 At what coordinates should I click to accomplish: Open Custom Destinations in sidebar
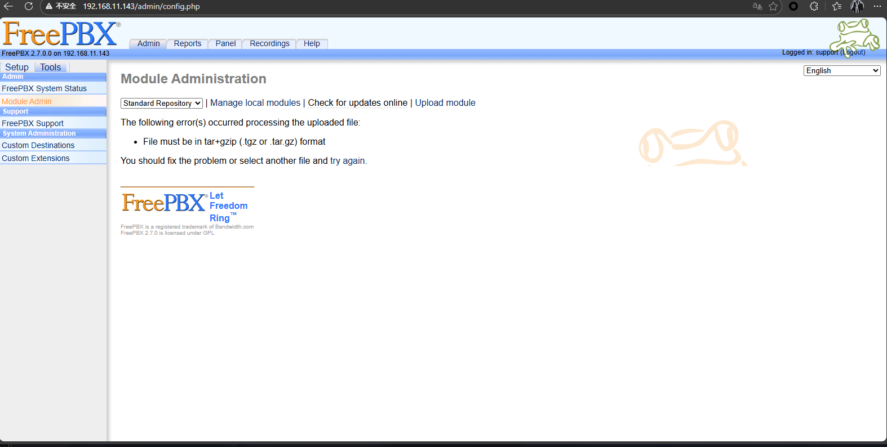tap(53, 145)
